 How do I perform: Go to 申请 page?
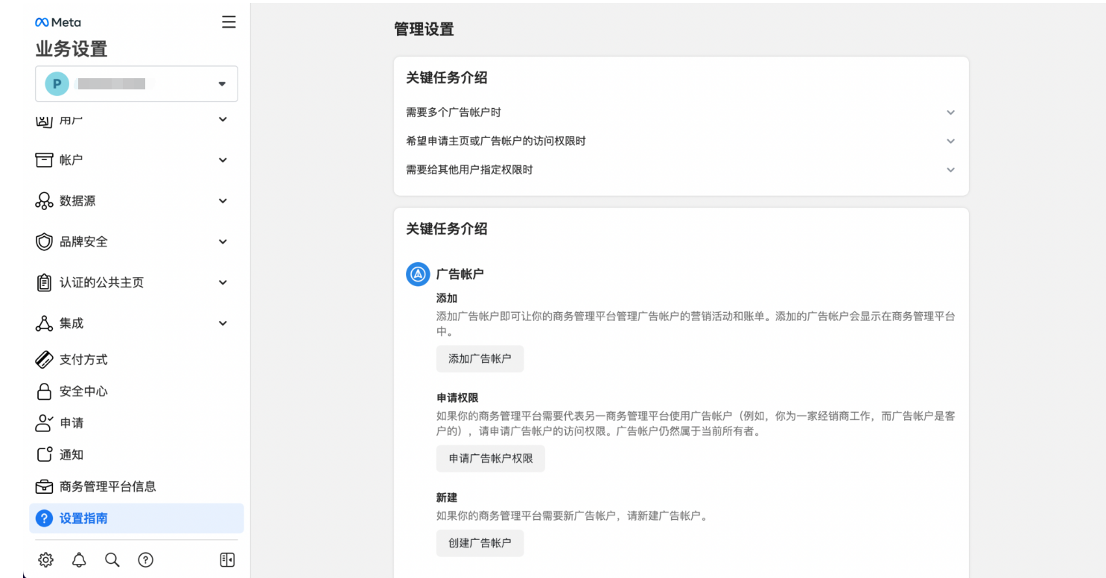click(136, 423)
